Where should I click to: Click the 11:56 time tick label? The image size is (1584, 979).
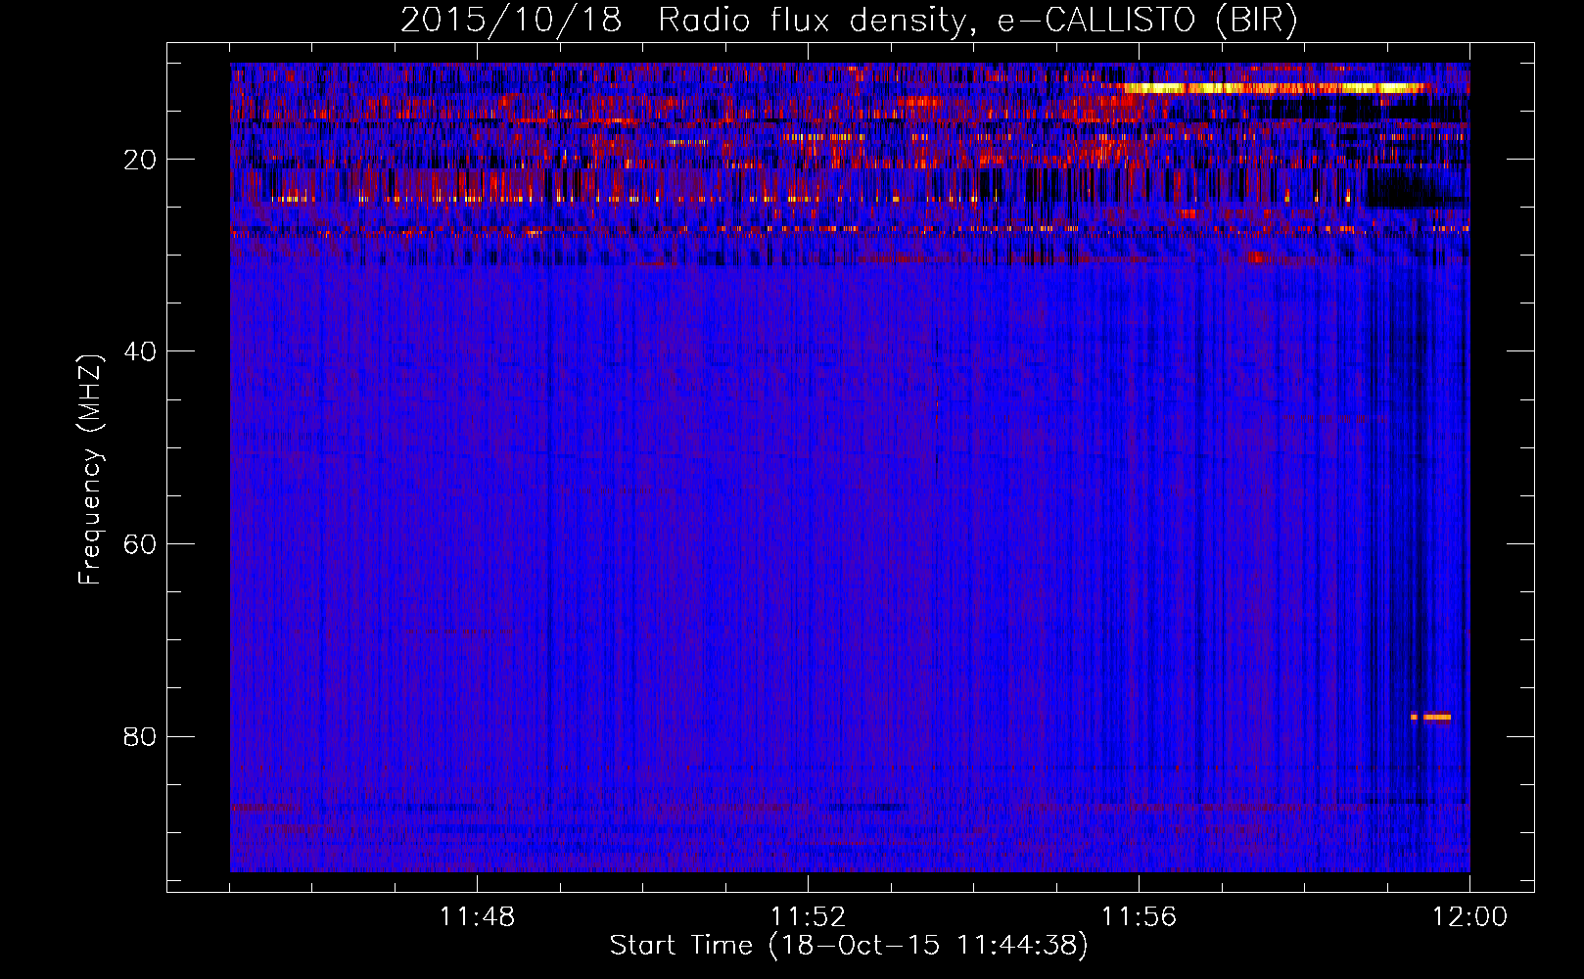1139,917
